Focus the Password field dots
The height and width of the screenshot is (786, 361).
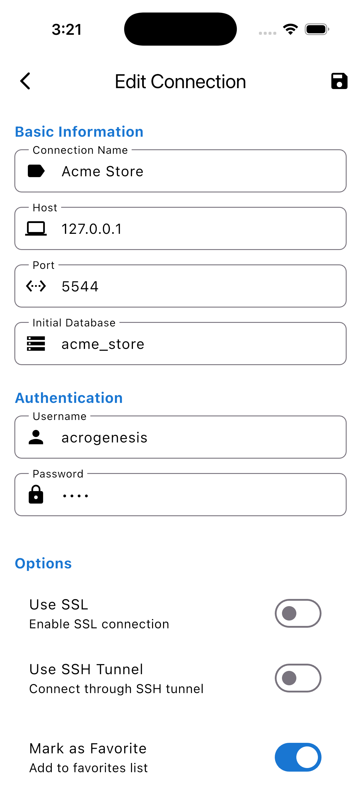(180, 494)
